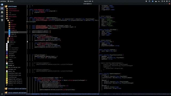The image size is (171, 96).
Task: Click the JS icon of webpack.dev.config.js
Action: [7, 79]
